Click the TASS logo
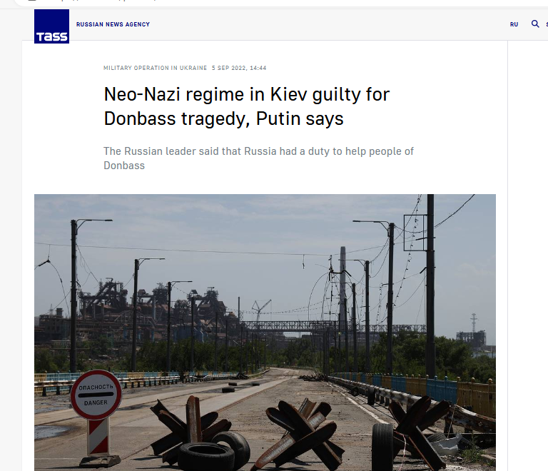The image size is (548, 471). pyautogui.click(x=51, y=26)
